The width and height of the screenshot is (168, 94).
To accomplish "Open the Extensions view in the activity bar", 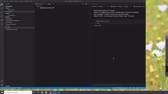I will point(2,20).
